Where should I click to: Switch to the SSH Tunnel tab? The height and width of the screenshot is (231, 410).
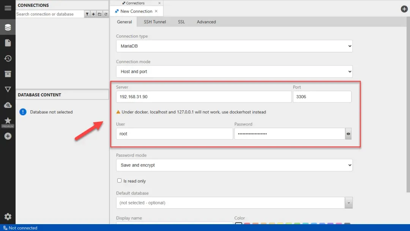pyautogui.click(x=155, y=22)
